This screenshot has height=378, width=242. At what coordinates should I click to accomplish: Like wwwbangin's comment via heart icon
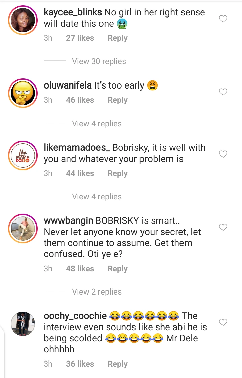click(223, 227)
